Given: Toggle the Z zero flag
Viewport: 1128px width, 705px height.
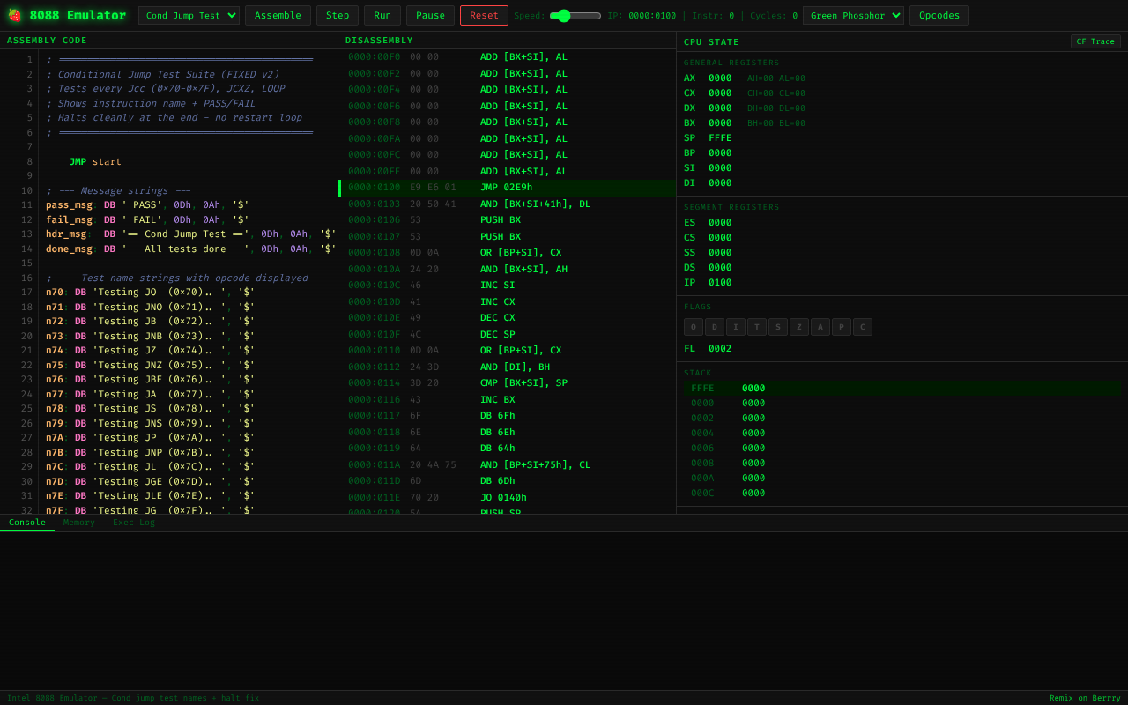Looking at the screenshot, I should coord(799,327).
